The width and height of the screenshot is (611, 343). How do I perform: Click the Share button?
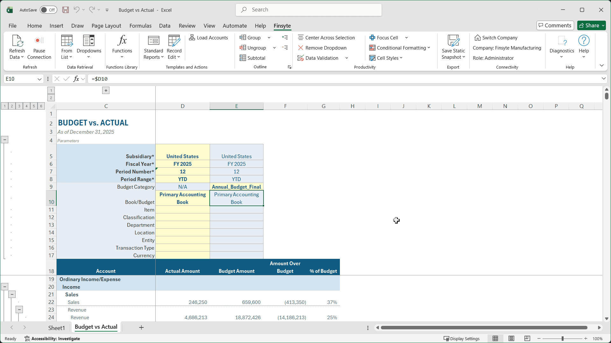[x=592, y=25]
